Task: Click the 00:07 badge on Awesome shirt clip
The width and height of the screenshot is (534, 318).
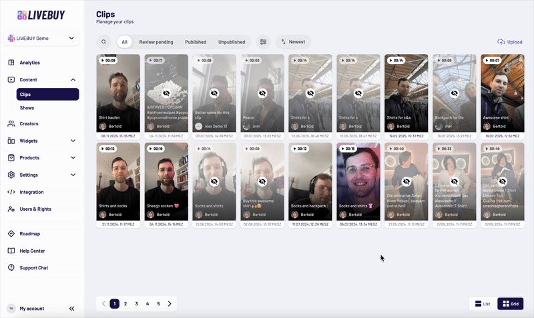Action: (492, 60)
